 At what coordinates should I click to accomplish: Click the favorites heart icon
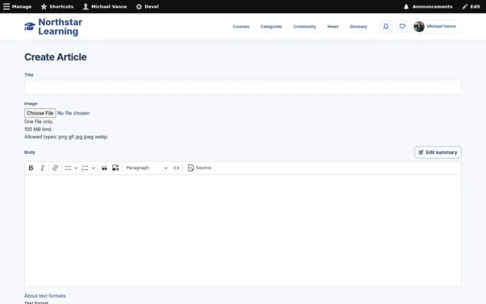(x=402, y=26)
